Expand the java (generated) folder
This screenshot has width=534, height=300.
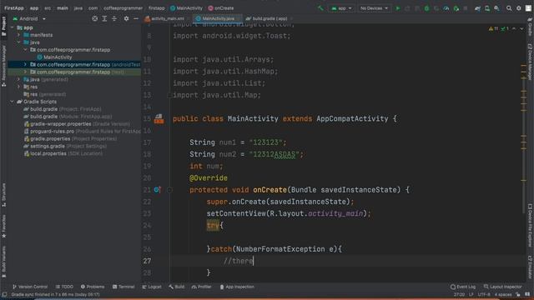19,80
